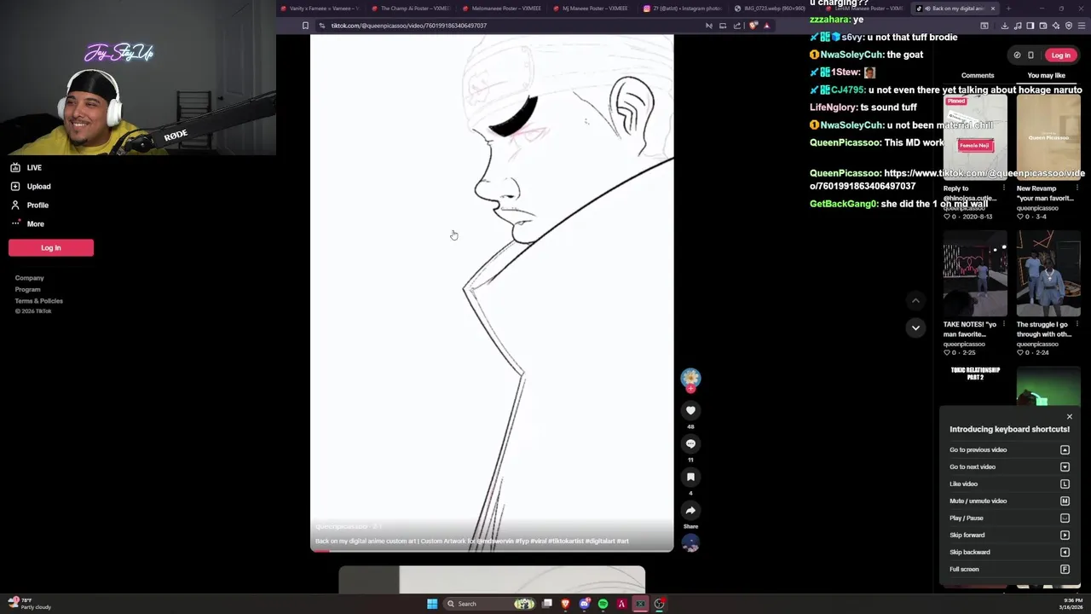The image size is (1091, 614).
Task: Switch to You may like tab
Action: coord(1046,75)
